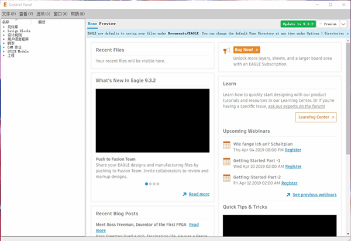Viewport: 351px width, 241px height.
Task: Click the EAGLE logo in title bar
Action: 5,5
